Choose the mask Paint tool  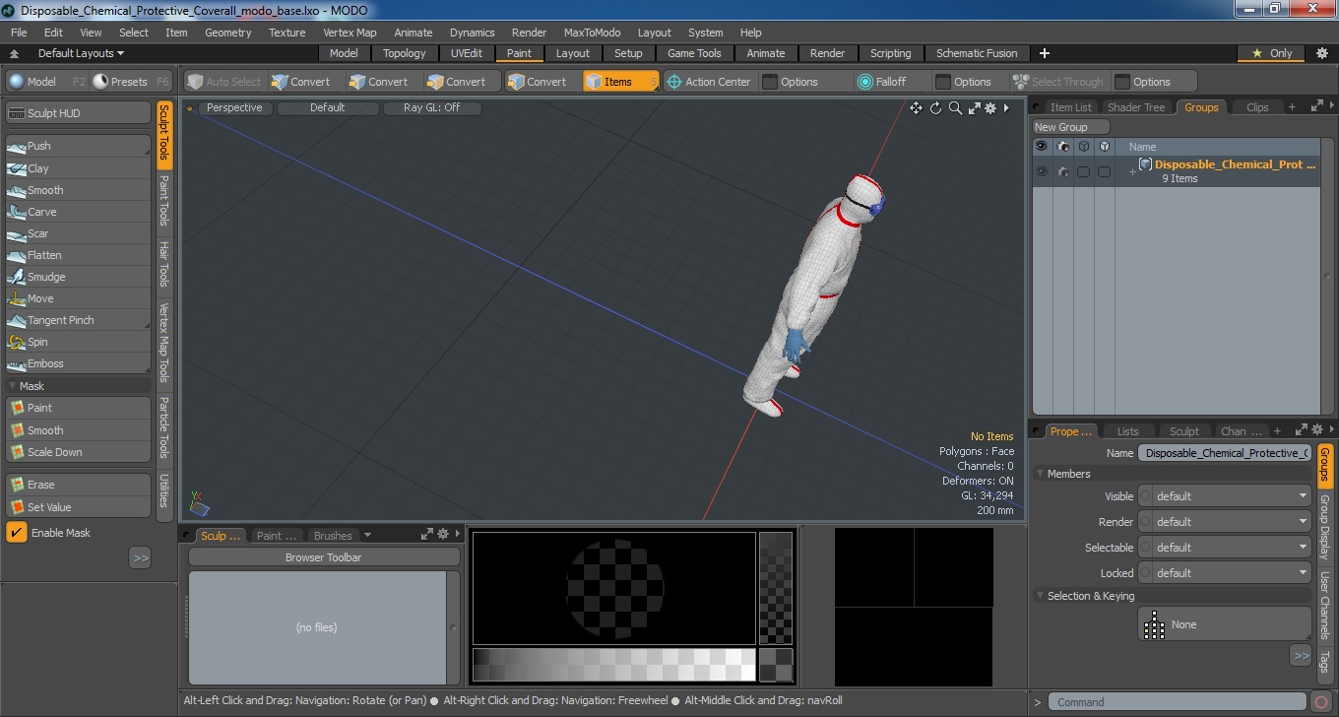pos(78,408)
